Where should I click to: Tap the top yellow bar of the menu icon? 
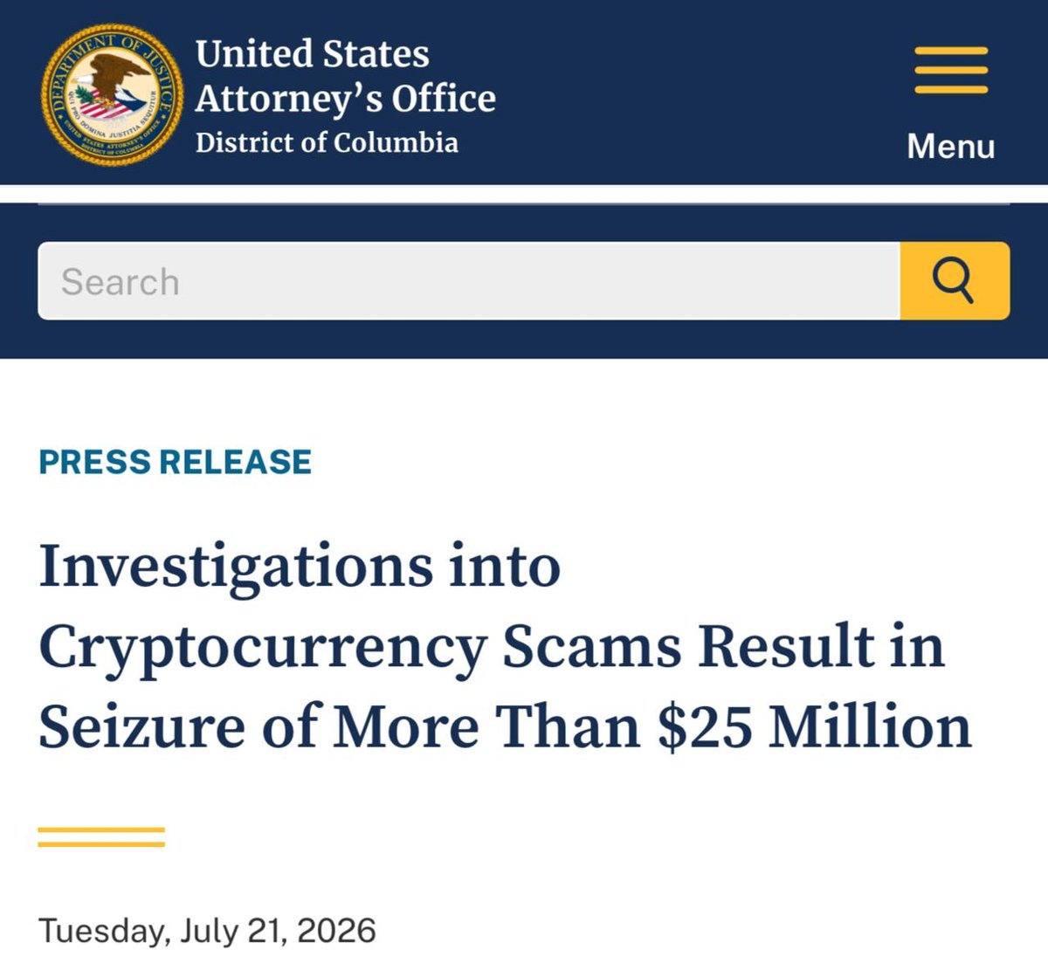point(951,51)
